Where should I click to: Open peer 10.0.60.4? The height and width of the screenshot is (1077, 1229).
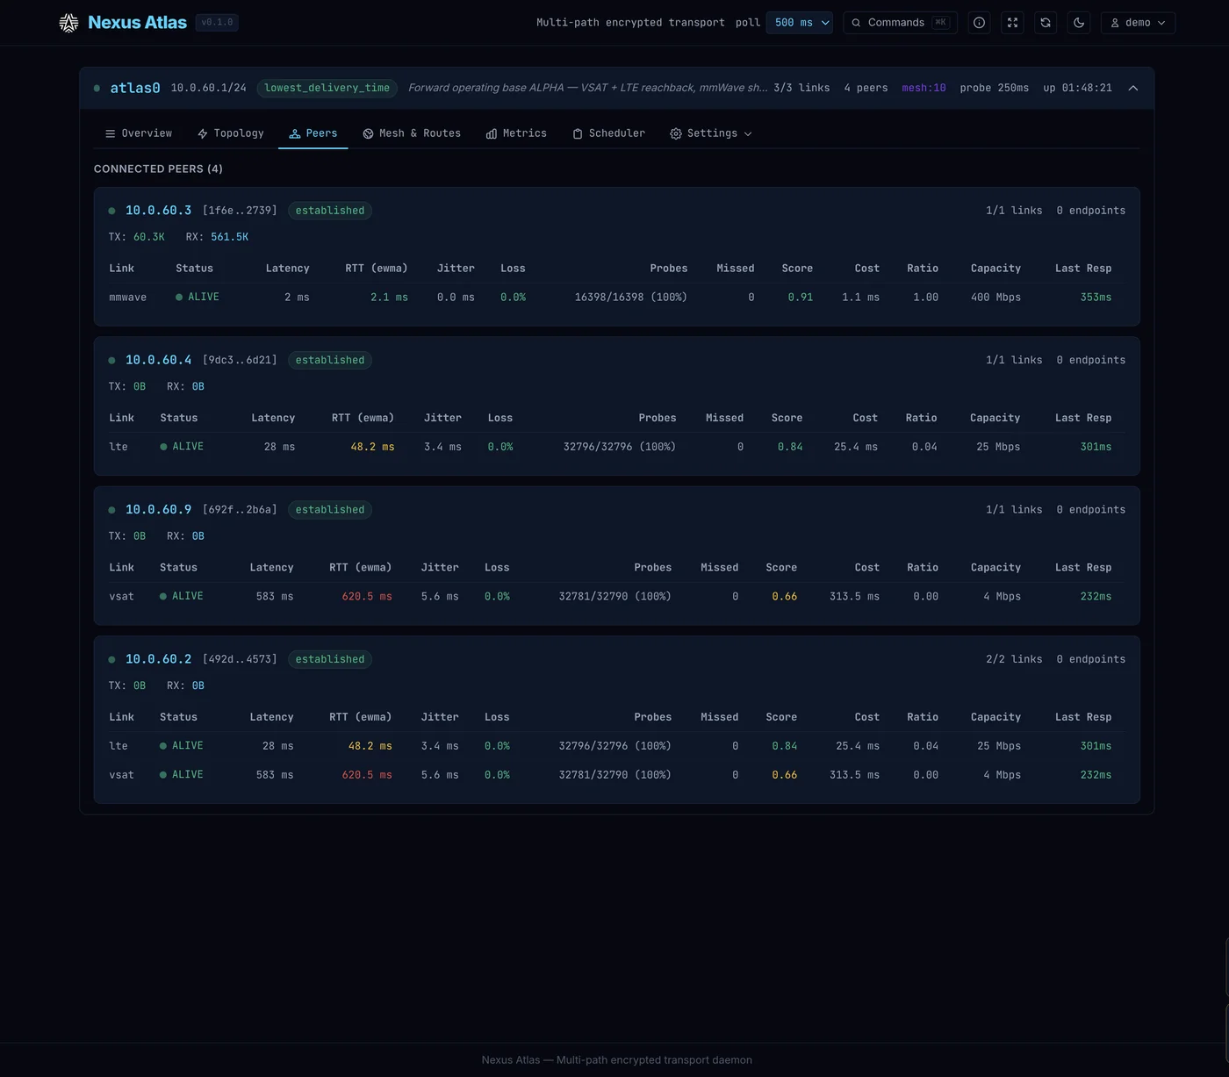tap(158, 360)
